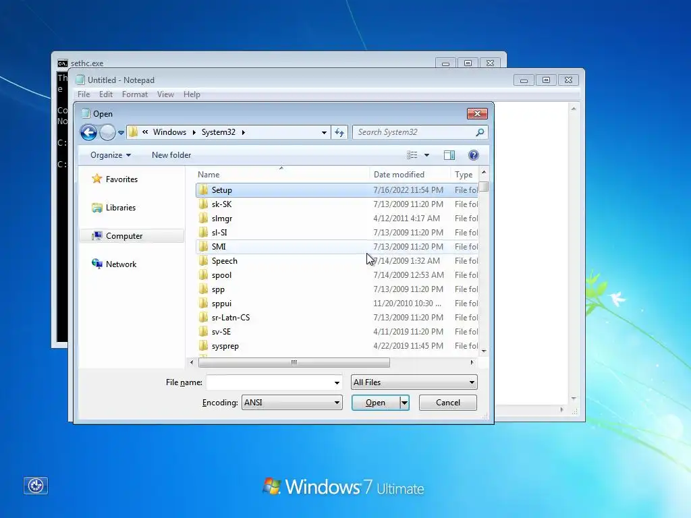This screenshot has height=518, width=691.
Task: Open the Organize menu
Action: coord(111,155)
